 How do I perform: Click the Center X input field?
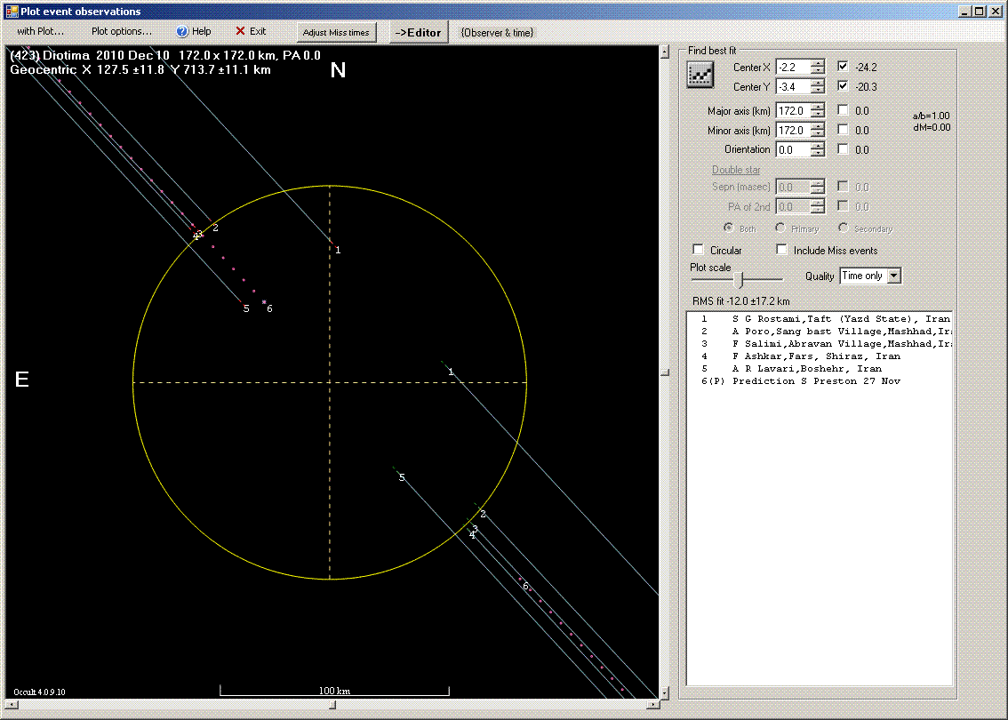click(x=793, y=68)
